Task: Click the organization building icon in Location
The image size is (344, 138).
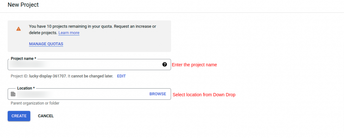Action: tap(13, 94)
